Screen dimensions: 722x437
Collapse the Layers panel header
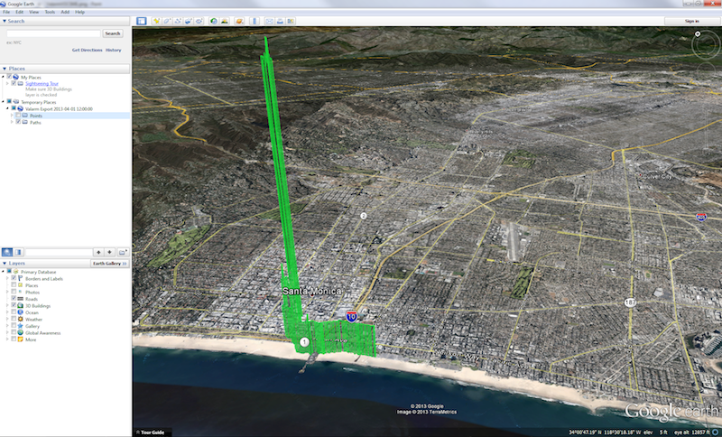5,263
